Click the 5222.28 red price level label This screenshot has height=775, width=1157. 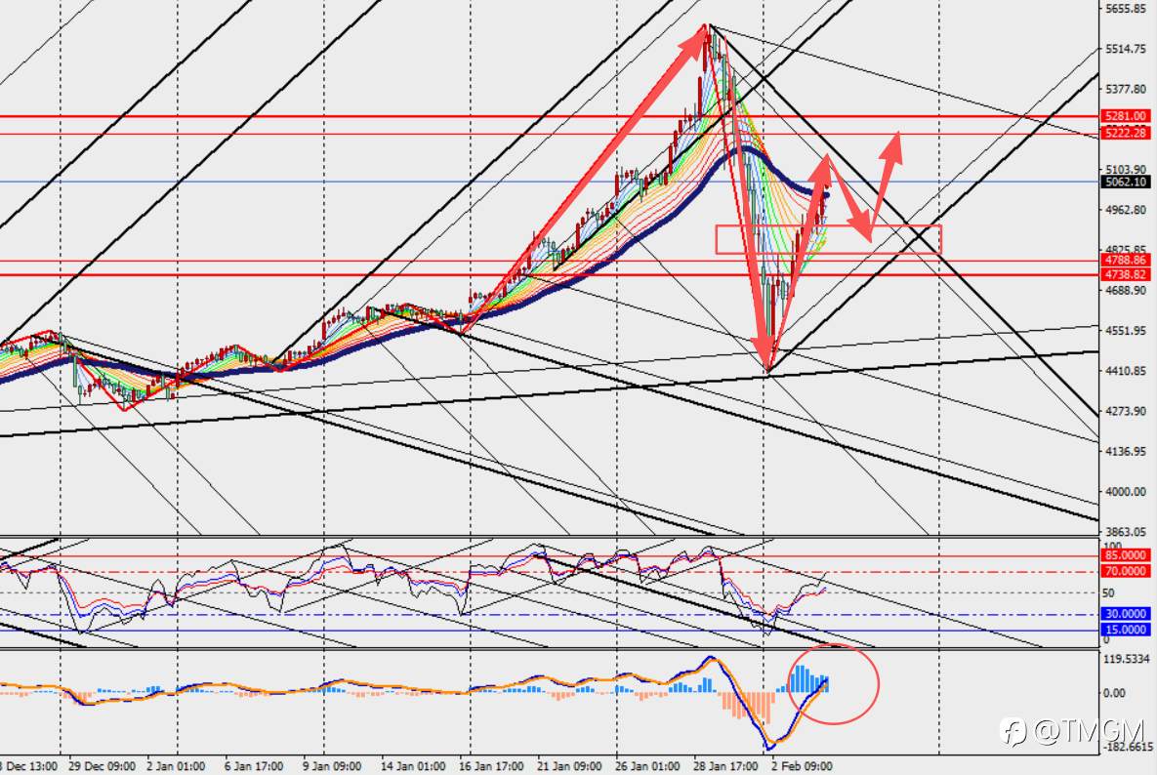point(1126,133)
